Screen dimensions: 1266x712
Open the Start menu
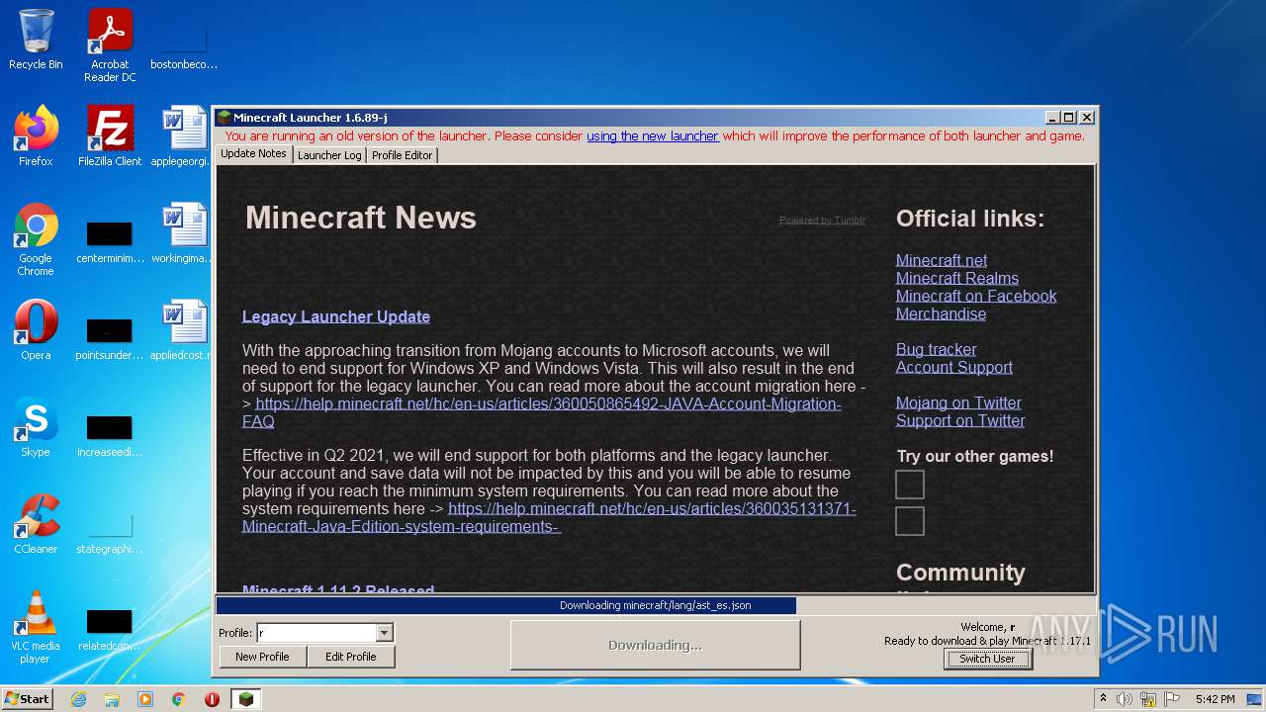[x=27, y=699]
